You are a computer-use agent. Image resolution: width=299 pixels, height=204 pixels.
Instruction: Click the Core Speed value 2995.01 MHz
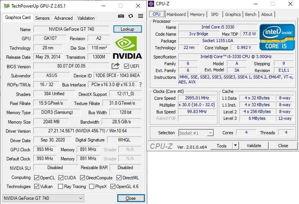tap(197, 98)
